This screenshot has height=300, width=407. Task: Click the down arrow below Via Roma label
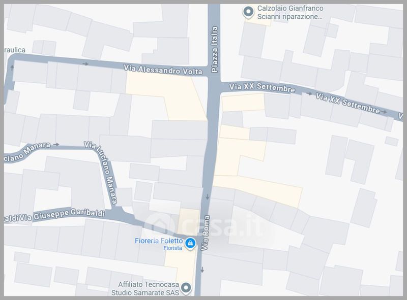(x=202, y=270)
